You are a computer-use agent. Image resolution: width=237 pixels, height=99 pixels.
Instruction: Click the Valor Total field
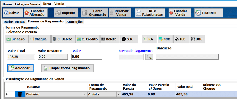(x=21, y=57)
